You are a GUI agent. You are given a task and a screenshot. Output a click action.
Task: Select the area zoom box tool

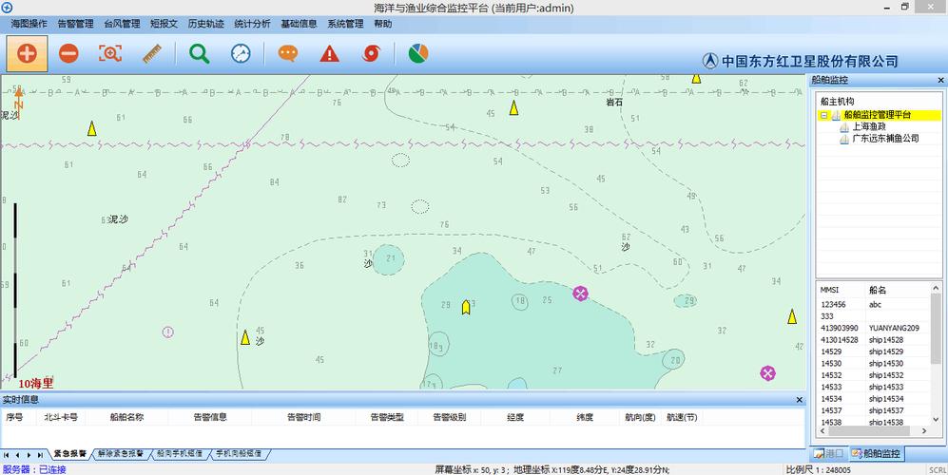pyautogui.click(x=110, y=53)
